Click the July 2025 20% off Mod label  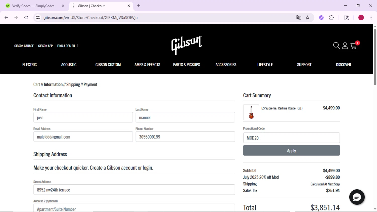pyautogui.click(x=261, y=177)
